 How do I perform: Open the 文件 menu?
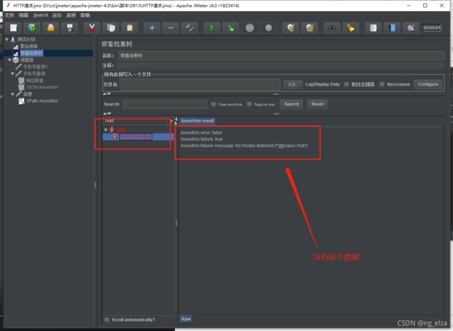9,15
